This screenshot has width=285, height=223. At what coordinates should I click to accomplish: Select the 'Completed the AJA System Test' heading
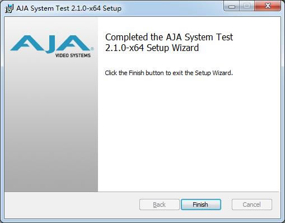(x=169, y=37)
